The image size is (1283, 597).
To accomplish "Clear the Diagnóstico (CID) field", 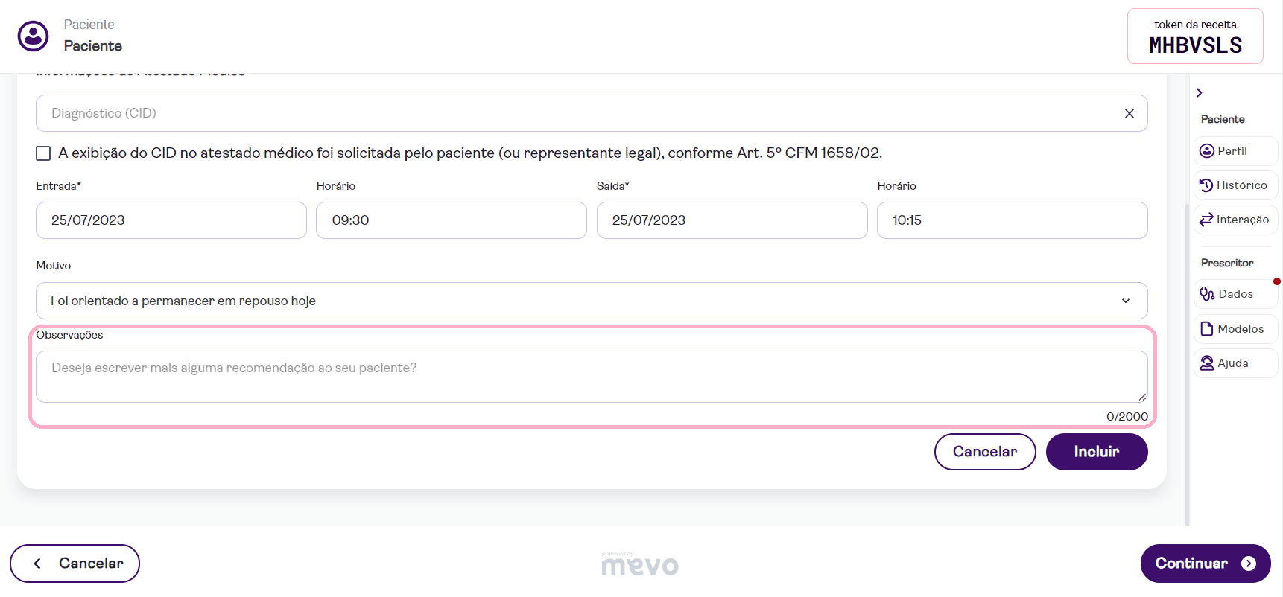I will (1129, 113).
